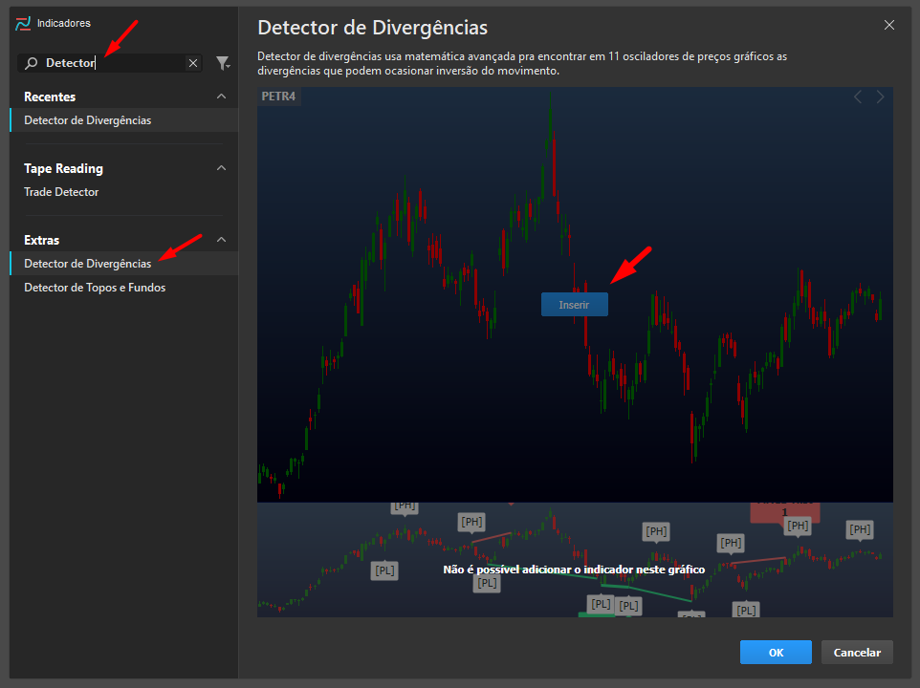Image resolution: width=920 pixels, height=688 pixels.
Task: Collapse the Recentes section
Action: coord(221,97)
